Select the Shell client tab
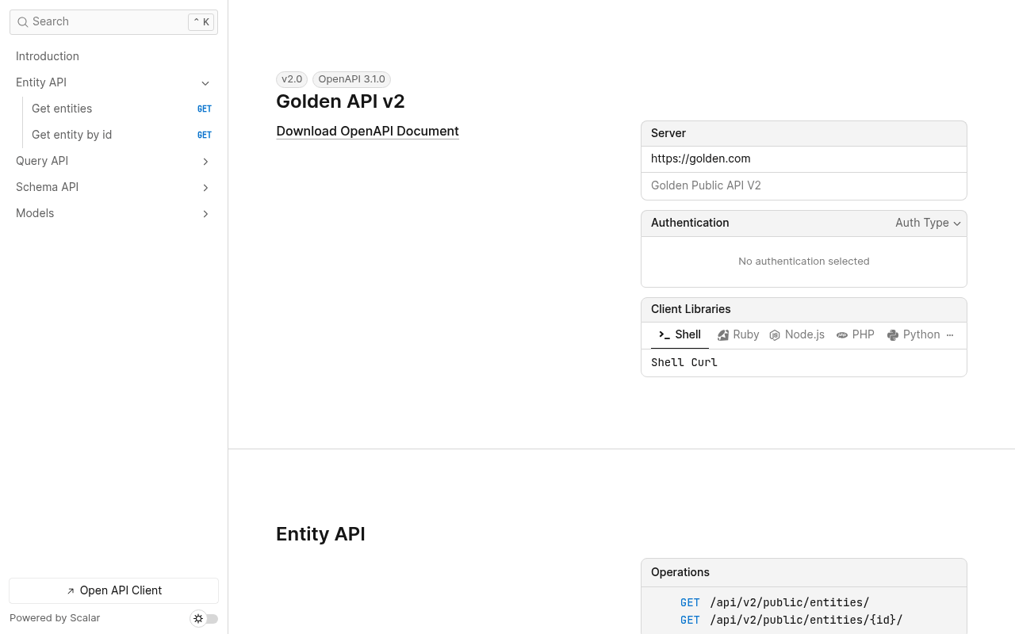This screenshot has width=1015, height=634. click(680, 335)
